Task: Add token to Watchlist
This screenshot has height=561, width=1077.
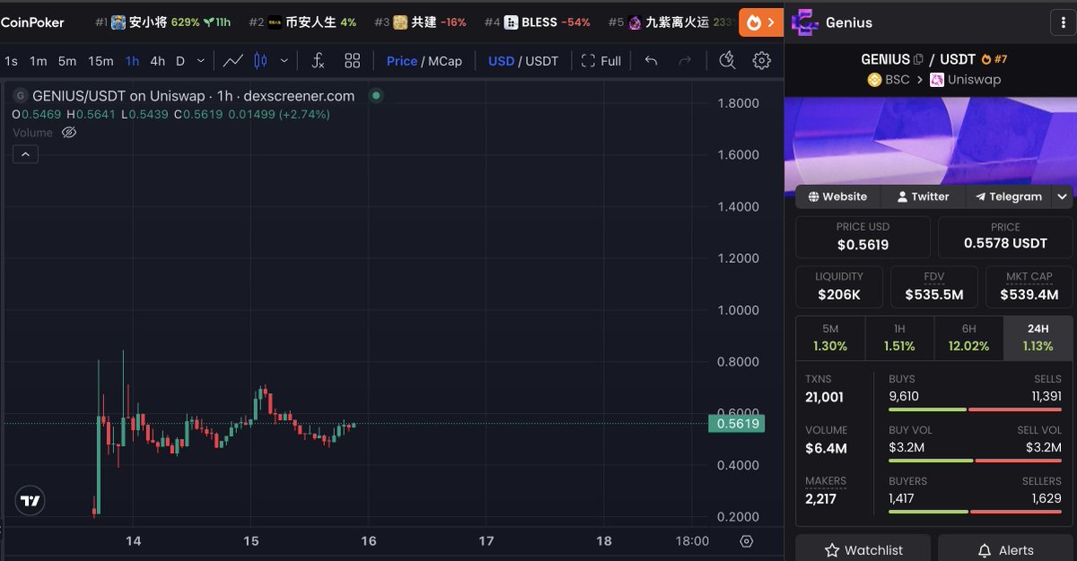Action: [x=862, y=549]
